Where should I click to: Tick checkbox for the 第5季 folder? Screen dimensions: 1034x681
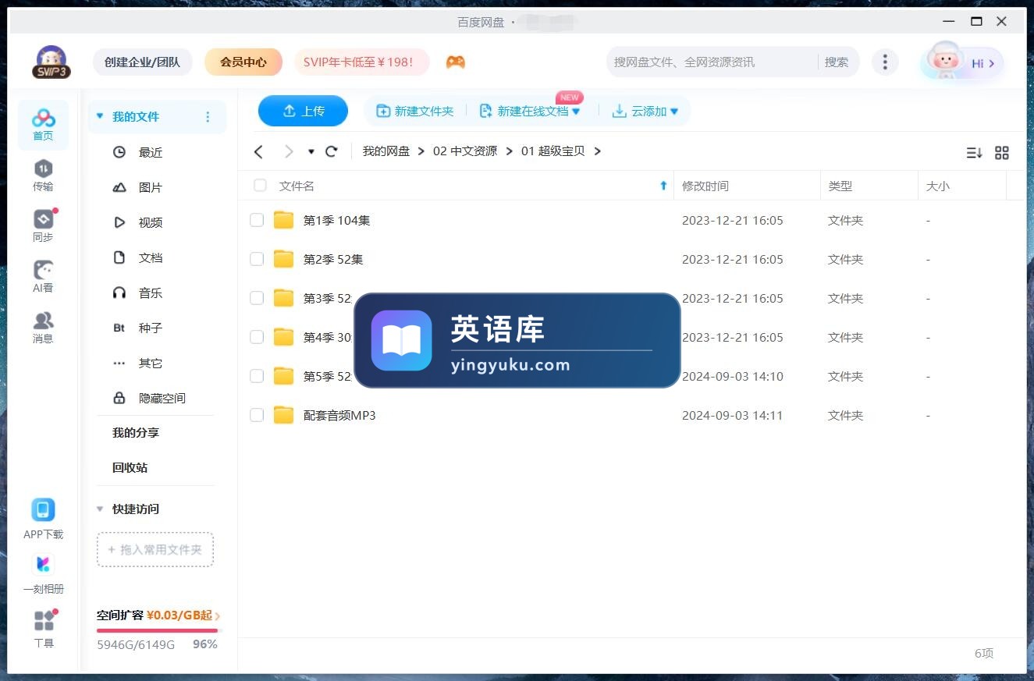coord(257,376)
